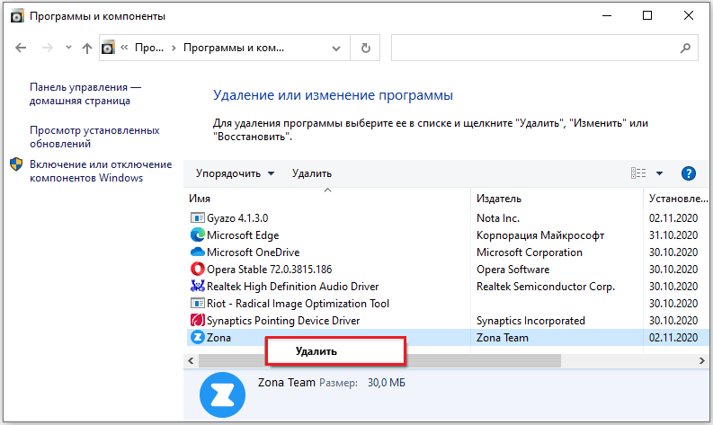Image resolution: width=713 pixels, height=425 pixels.
Task: Click the Microsoft Corporation publisher cell
Action: 530,252
